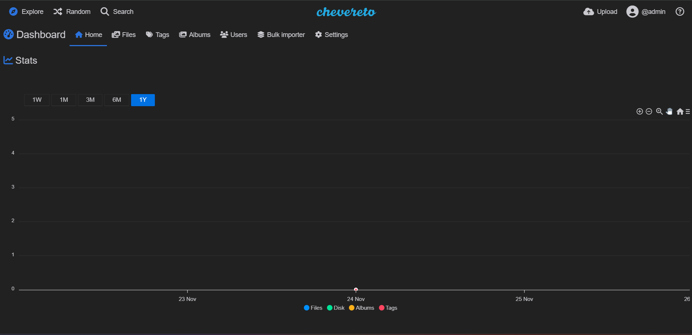The width and height of the screenshot is (692, 335).
Task: Activate the selection zoom magnifier tool
Action: pyautogui.click(x=660, y=111)
